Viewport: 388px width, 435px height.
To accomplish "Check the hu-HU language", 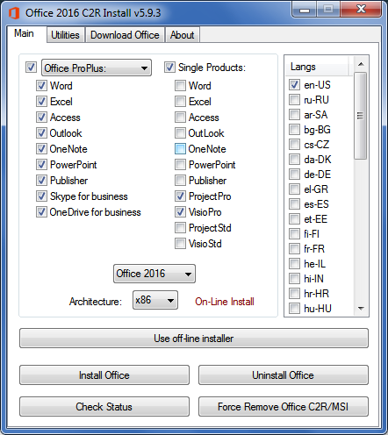I will (294, 309).
